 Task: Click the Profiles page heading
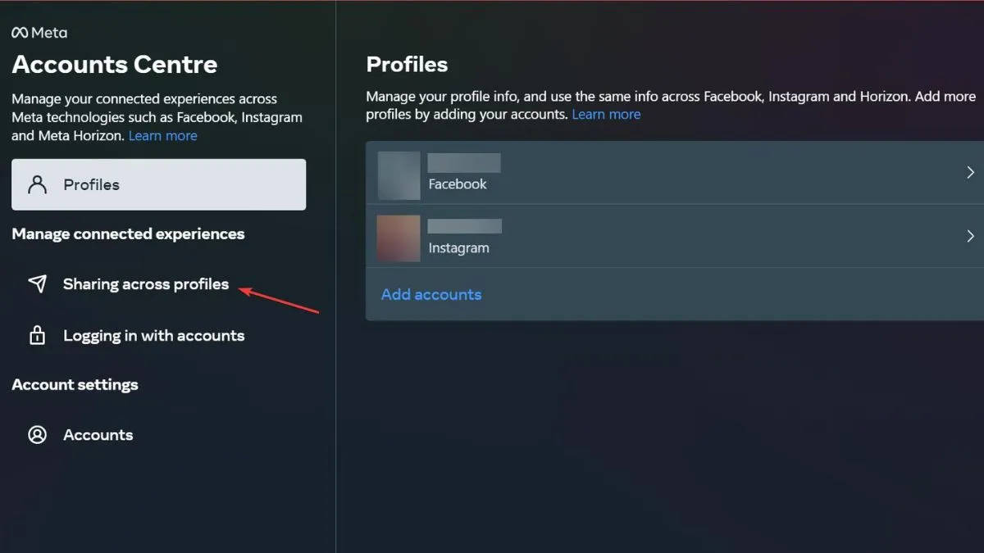pos(408,65)
